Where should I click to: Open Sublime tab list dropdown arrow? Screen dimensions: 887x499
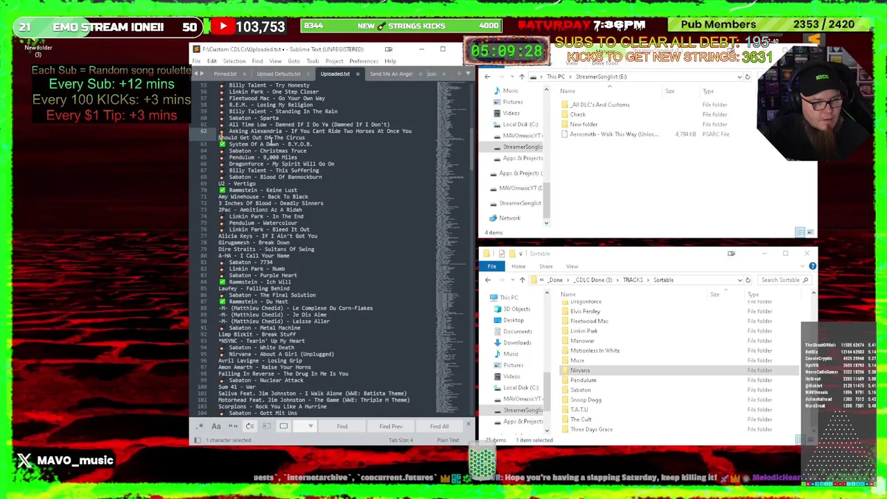tap(468, 73)
